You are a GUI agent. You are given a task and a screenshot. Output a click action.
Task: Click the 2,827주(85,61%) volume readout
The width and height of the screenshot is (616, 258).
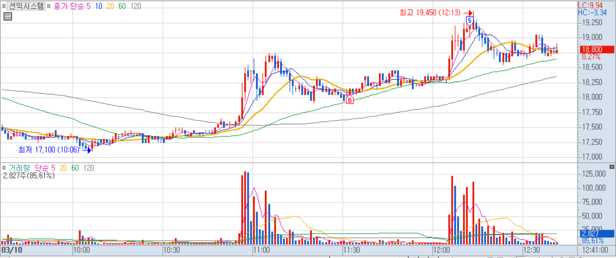[29, 176]
